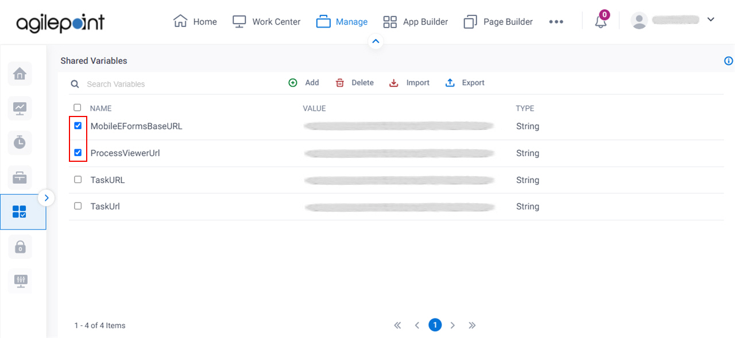Viewport: 735px width, 338px height.
Task: Click the info icon at top right of panel
Action: [728, 60]
